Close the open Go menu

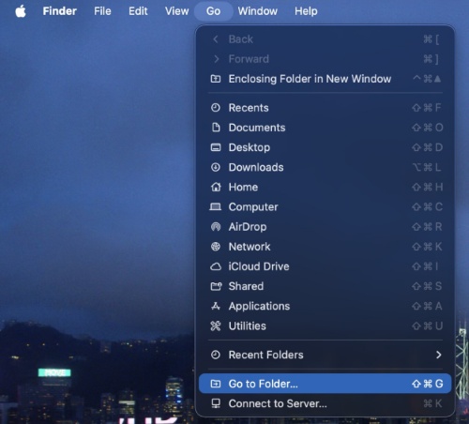coord(213,11)
